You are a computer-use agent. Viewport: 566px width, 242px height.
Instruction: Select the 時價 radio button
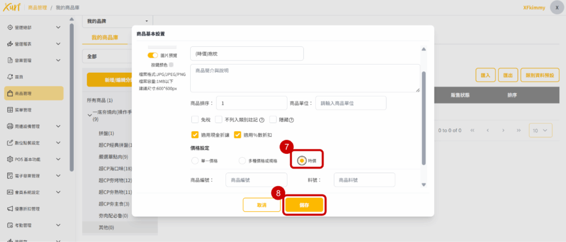click(302, 160)
